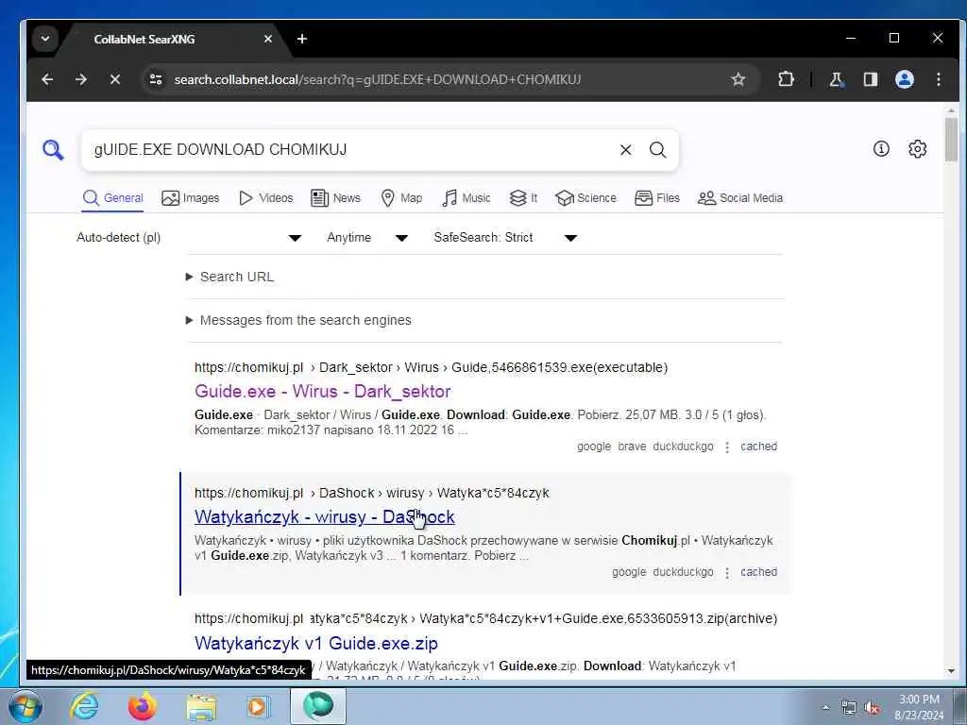
Task: Click the browser address bar URL
Action: [378, 79]
